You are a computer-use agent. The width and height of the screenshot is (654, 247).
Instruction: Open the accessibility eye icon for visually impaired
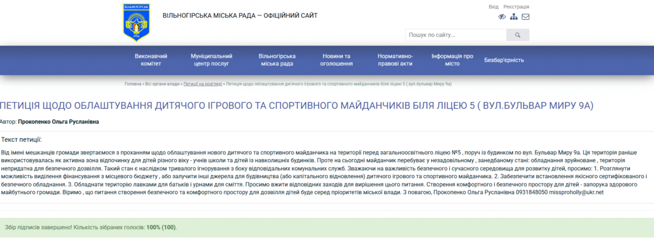point(502,17)
